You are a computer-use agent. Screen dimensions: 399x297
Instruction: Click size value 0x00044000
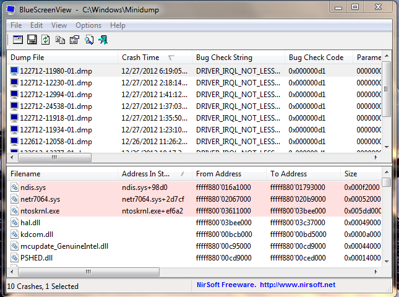click(x=363, y=246)
